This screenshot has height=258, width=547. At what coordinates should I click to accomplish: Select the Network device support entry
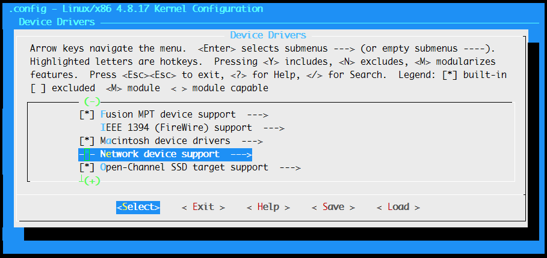pyautogui.click(x=159, y=154)
